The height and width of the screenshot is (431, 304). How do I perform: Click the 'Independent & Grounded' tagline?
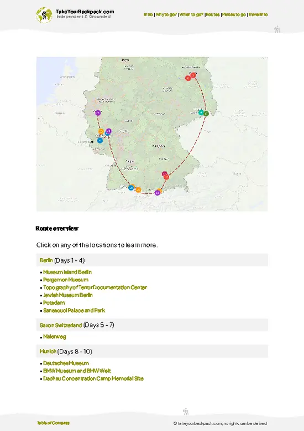[83, 17]
